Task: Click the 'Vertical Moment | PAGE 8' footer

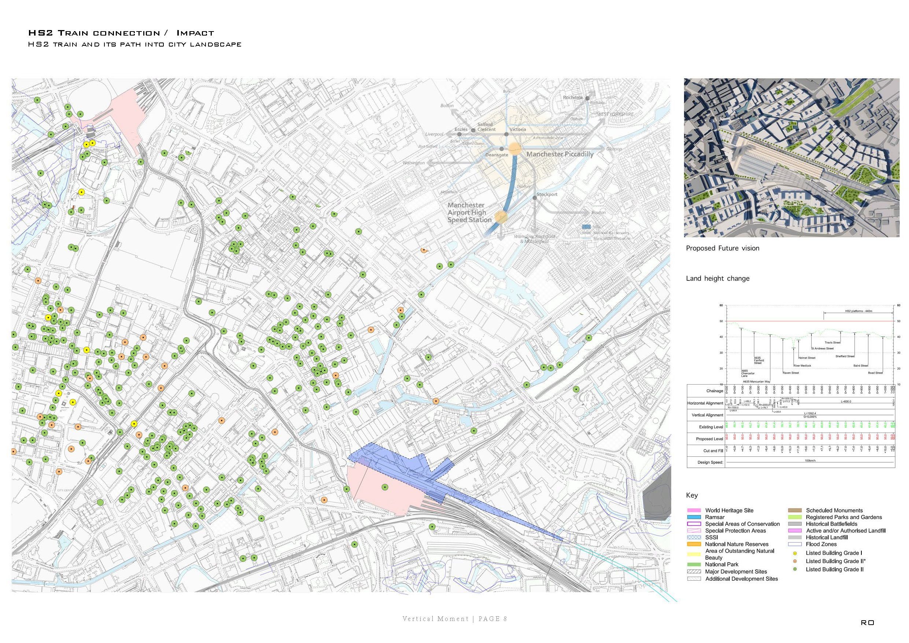Action: [455, 619]
